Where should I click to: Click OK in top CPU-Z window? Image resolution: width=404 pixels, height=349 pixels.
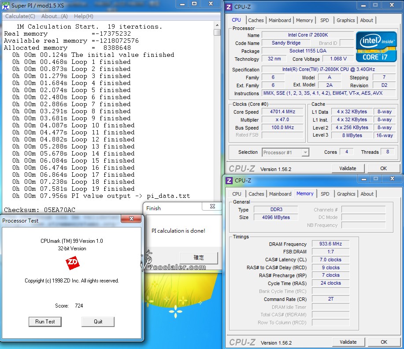click(383, 168)
